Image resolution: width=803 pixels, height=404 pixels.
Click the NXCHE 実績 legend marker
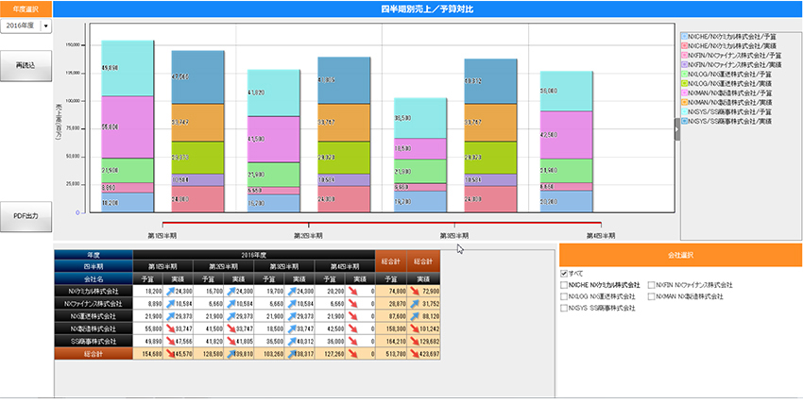[685, 46]
